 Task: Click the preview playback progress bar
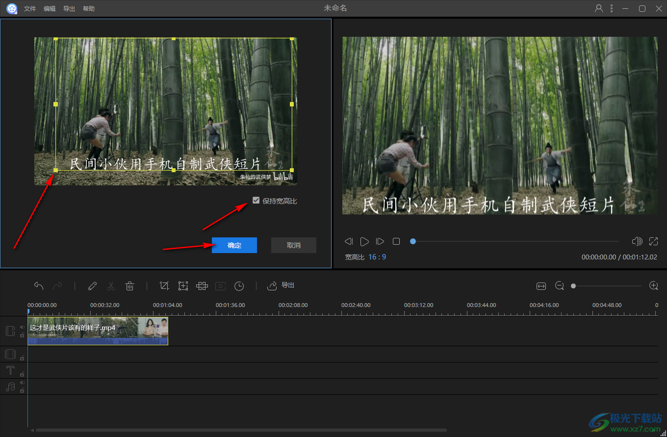[x=514, y=241]
